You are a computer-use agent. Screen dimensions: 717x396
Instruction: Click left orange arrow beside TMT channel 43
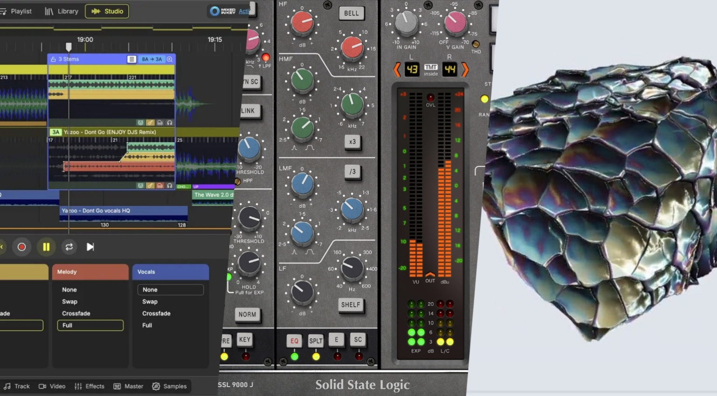pos(397,70)
